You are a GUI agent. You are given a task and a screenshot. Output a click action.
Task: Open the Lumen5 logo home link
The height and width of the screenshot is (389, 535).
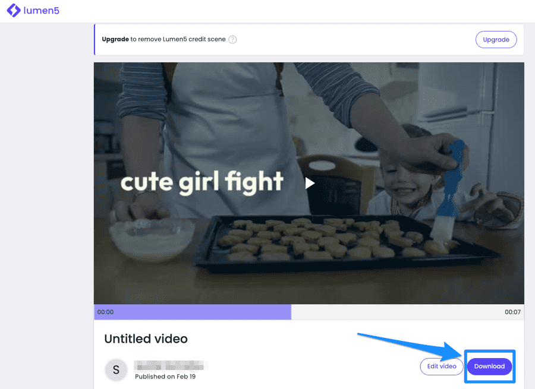tap(33, 11)
